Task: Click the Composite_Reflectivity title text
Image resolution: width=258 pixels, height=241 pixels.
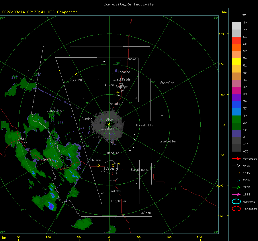Action: (x=129, y=4)
